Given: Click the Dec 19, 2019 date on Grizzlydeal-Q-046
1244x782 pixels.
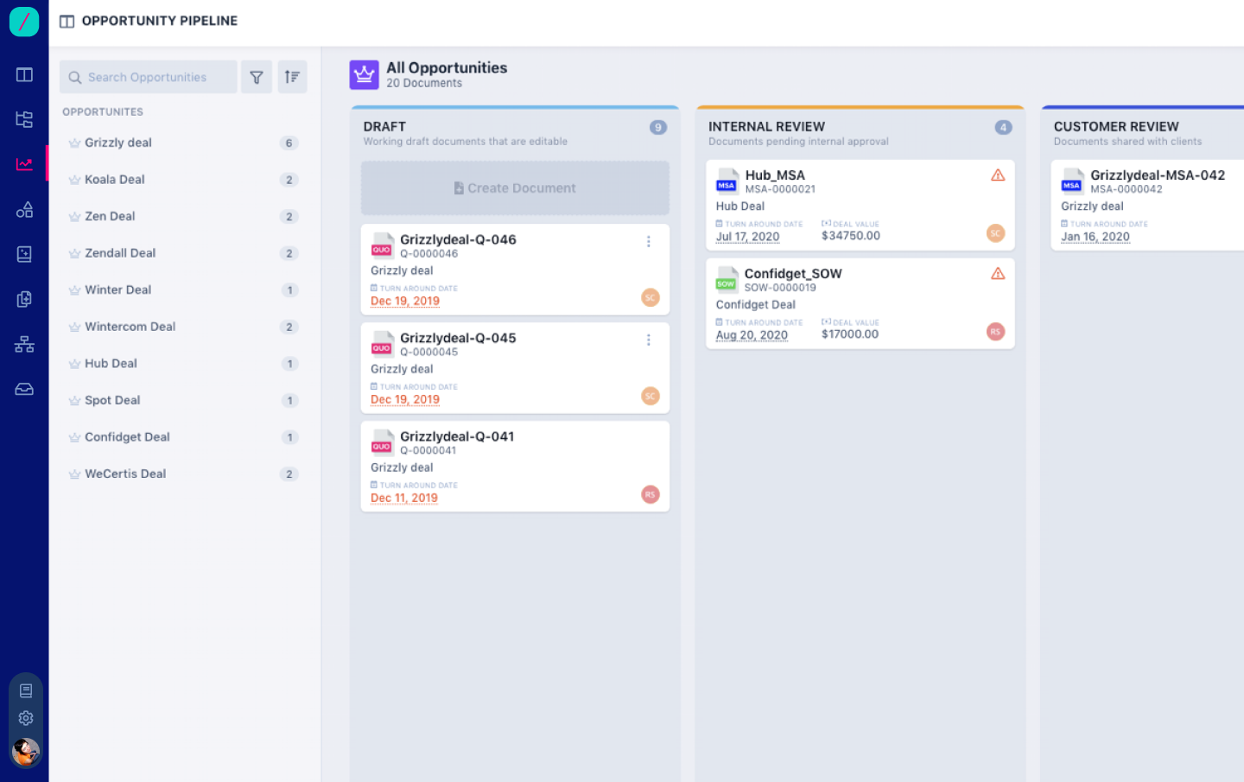Looking at the screenshot, I should 405,301.
